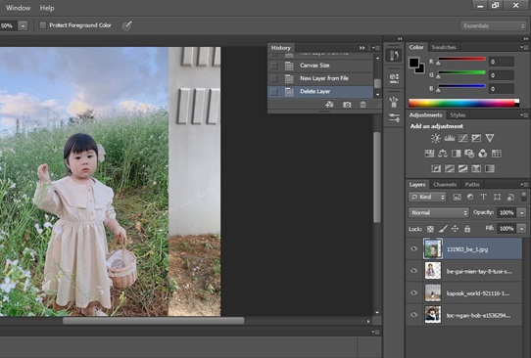The width and height of the screenshot is (531, 358).
Task: Open the History panel flyout menu
Action: [x=376, y=48]
